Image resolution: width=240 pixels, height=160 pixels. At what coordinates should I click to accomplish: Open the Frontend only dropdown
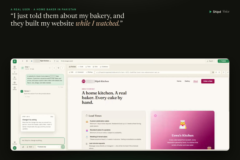[48, 147]
